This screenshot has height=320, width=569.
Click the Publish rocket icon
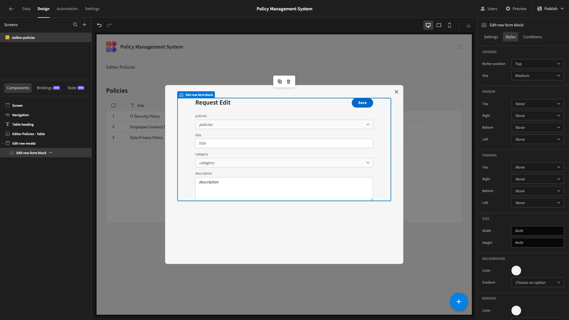click(x=540, y=9)
